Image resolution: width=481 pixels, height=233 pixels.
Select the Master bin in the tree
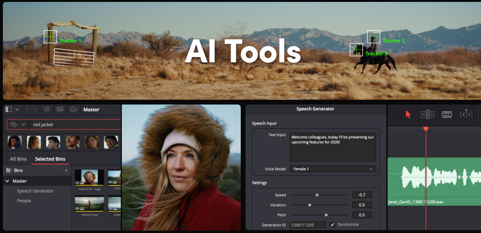click(x=37, y=181)
